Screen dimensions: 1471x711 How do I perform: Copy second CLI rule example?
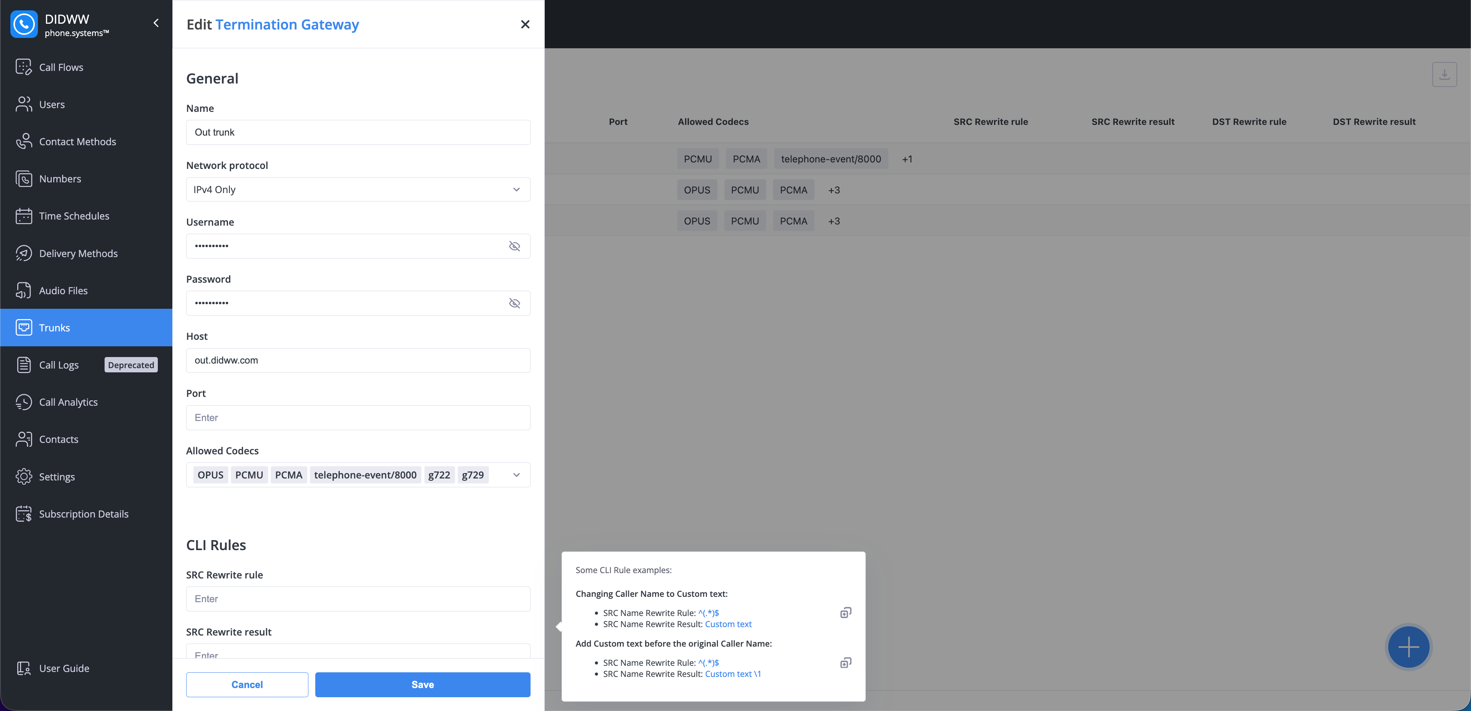click(x=845, y=662)
